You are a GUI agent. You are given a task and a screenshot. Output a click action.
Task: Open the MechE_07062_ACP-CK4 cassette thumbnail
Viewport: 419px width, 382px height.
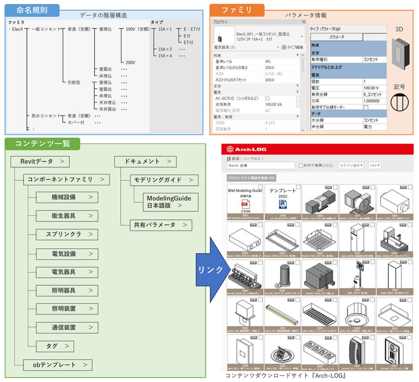tap(320, 240)
